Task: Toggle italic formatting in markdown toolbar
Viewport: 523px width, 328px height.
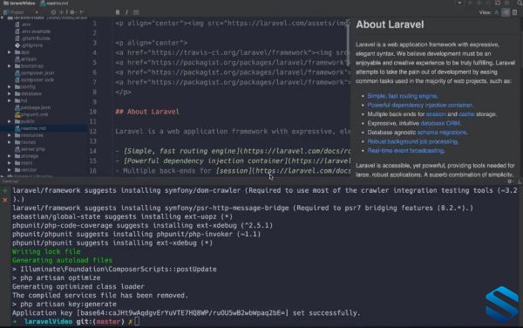Action: coord(126,12)
